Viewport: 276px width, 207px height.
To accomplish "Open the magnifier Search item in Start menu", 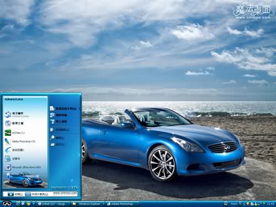I will tap(57, 138).
